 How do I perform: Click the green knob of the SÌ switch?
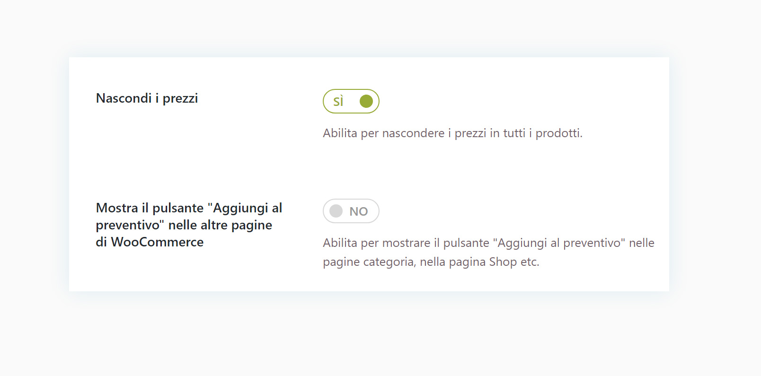tap(366, 101)
